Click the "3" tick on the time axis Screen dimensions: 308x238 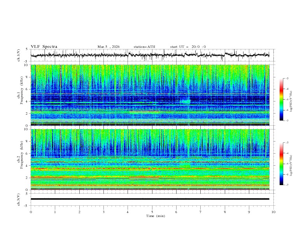point(103,212)
